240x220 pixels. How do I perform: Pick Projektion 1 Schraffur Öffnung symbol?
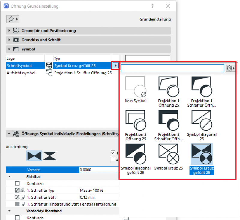202,89
